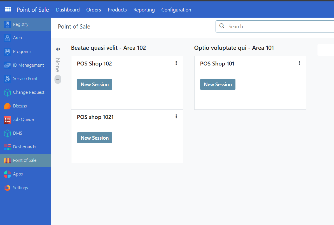Open Programs module in sidebar
The width and height of the screenshot is (334, 225).
22,51
